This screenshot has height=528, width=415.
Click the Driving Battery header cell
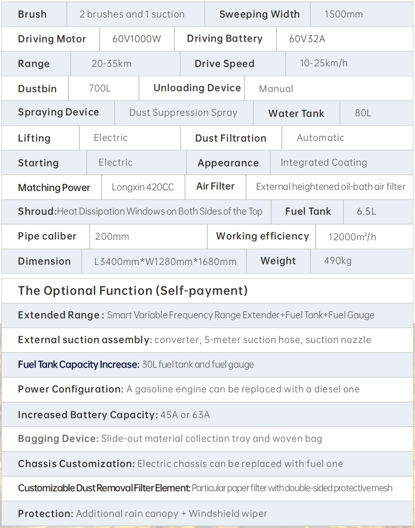pos(225,39)
